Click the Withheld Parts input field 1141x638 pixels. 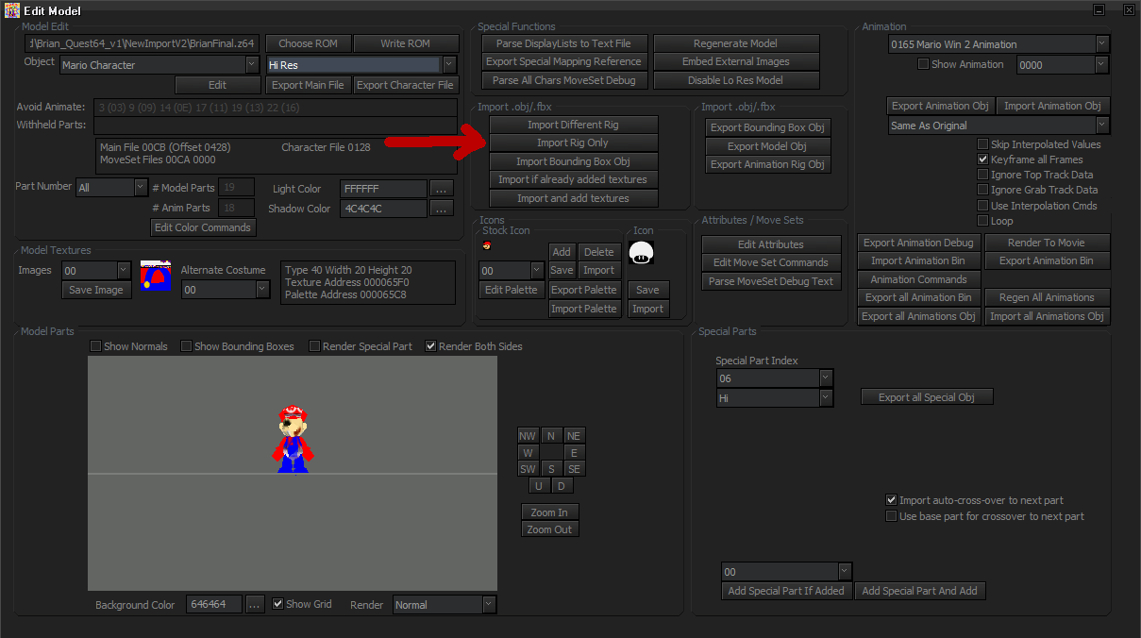tap(275, 126)
